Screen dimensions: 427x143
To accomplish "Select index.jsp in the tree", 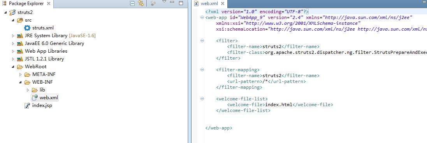I will (x=42, y=105).
